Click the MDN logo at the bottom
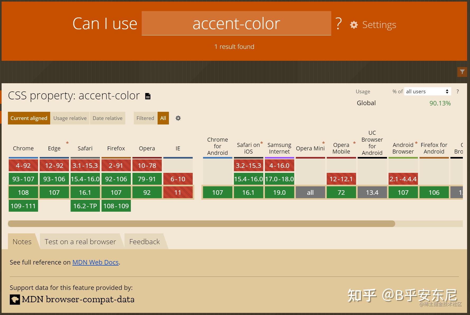This screenshot has width=470, height=315. click(15, 299)
